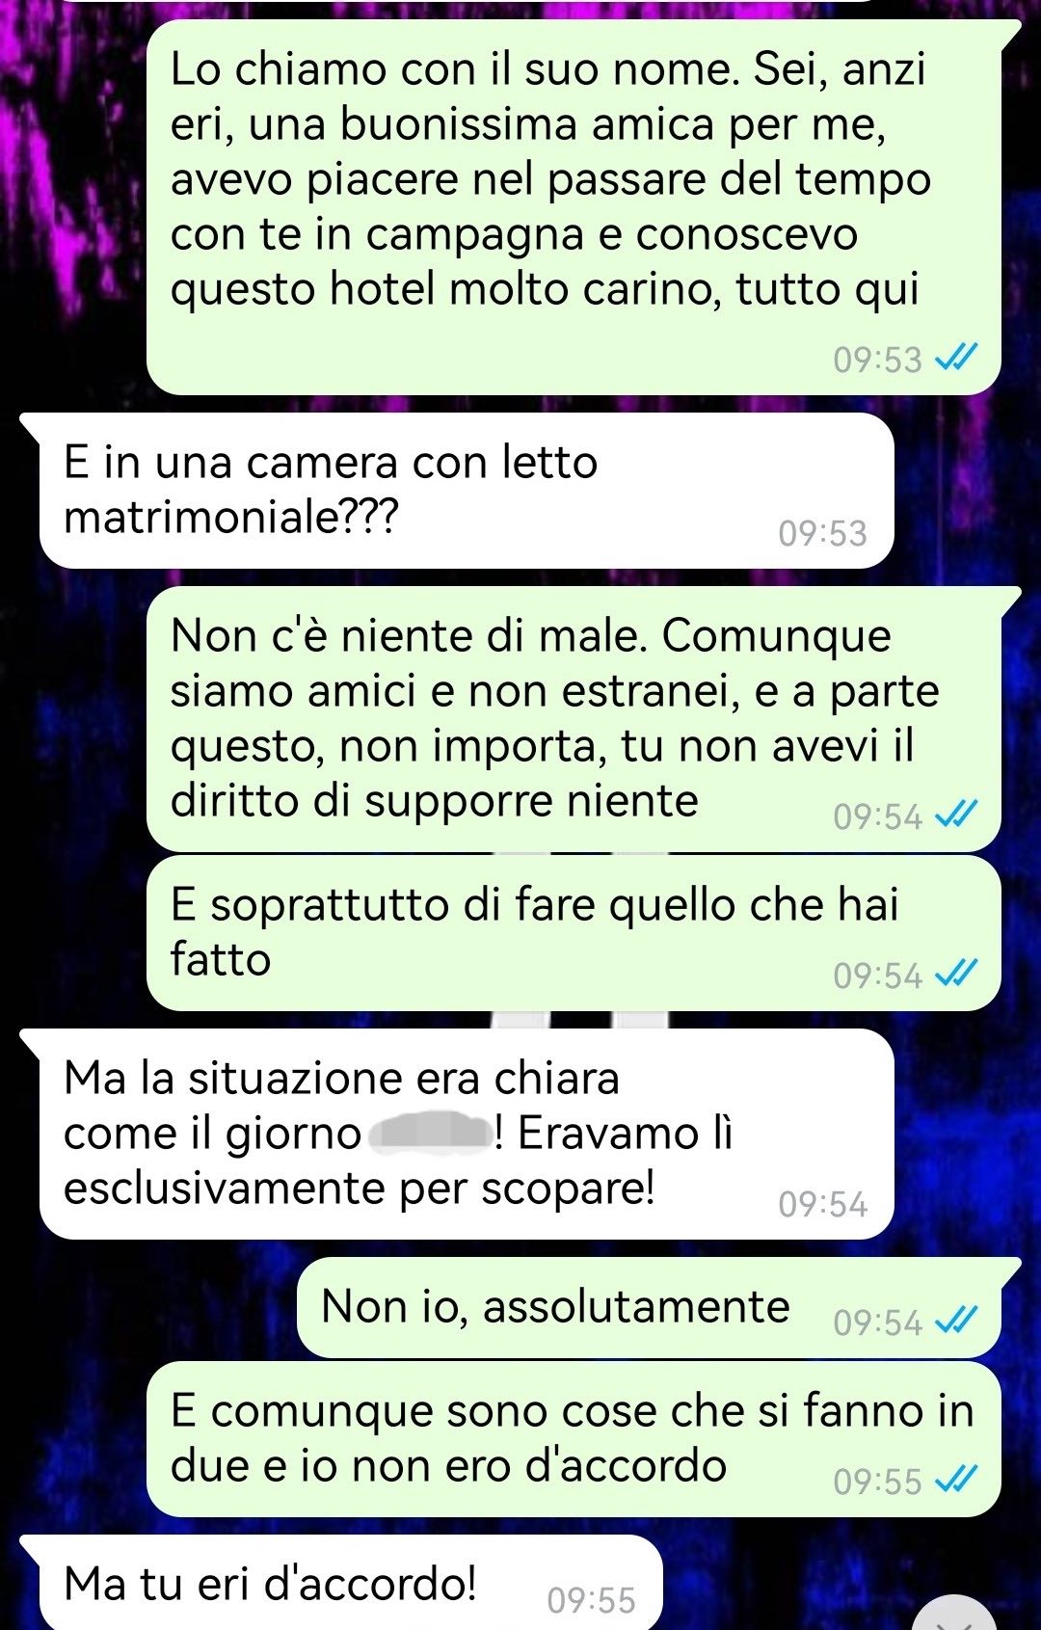The image size is (1041, 1630).
Task: Tap message 'Non c'è niente di male. Comunque'
Action: pos(574,719)
